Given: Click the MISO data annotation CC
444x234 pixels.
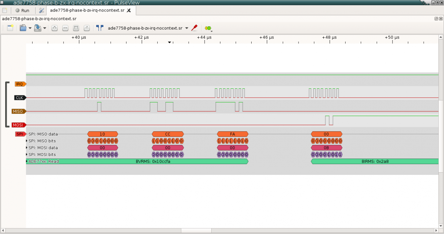Looking at the screenshot, I should tap(168, 134).
